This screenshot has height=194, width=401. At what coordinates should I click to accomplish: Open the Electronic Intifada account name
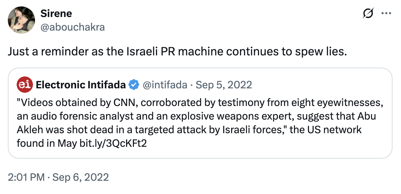(81, 85)
